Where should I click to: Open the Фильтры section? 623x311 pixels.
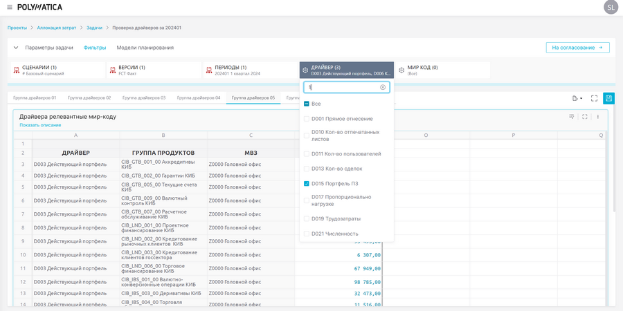point(95,48)
